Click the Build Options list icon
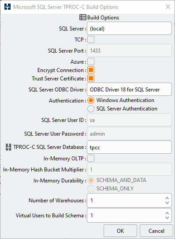This screenshot has width=175, height=239. pyautogui.click(x=83, y=17)
